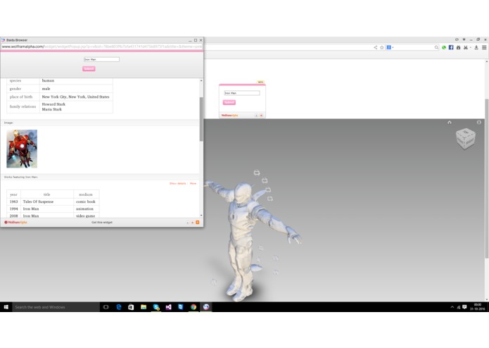
Task: Click the media grabber TV icon in the toolbar
Action: 458,47
